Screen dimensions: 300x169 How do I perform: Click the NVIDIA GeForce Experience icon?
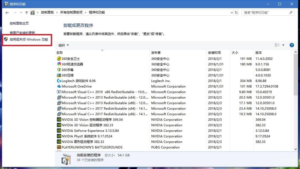point(59,131)
